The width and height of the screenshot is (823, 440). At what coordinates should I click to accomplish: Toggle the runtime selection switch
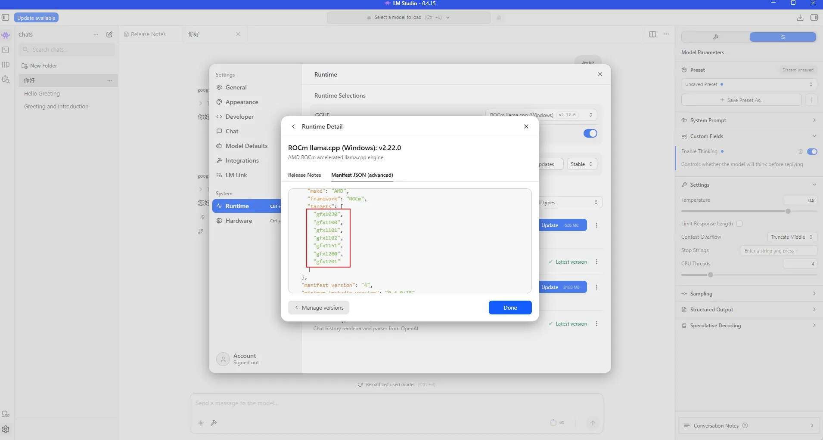[590, 133]
